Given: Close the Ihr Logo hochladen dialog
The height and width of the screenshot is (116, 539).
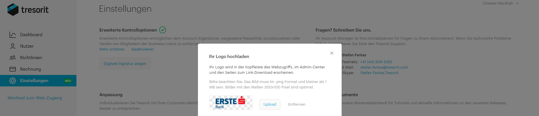Looking at the screenshot, I should pos(332,53).
